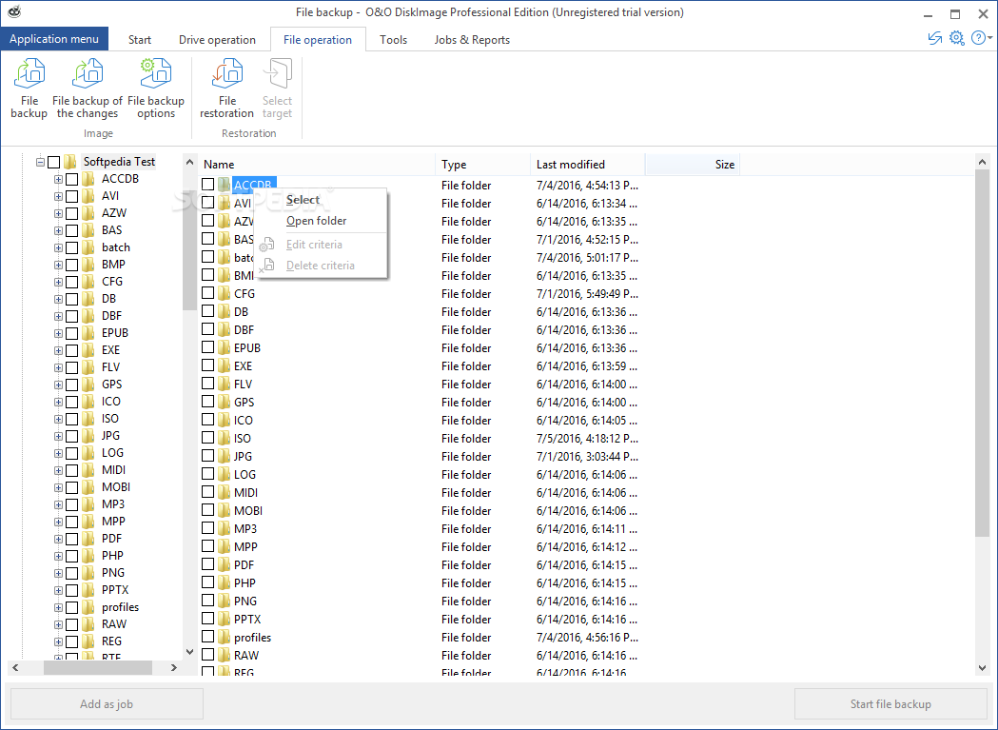Expand the DB tree node
Image resolution: width=998 pixels, height=730 pixels.
coord(58,300)
